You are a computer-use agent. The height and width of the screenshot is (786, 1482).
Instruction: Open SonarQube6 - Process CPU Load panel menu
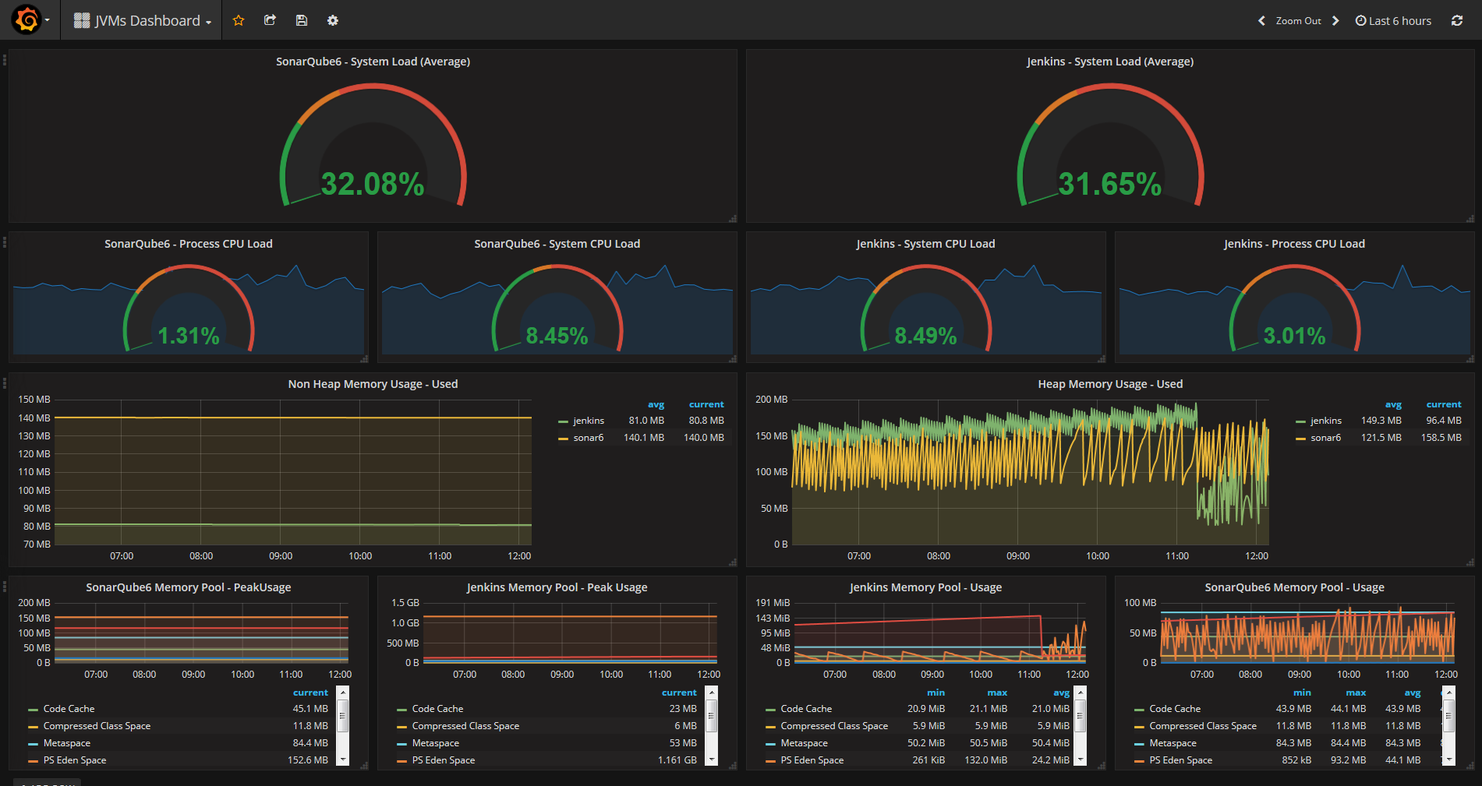(x=189, y=244)
